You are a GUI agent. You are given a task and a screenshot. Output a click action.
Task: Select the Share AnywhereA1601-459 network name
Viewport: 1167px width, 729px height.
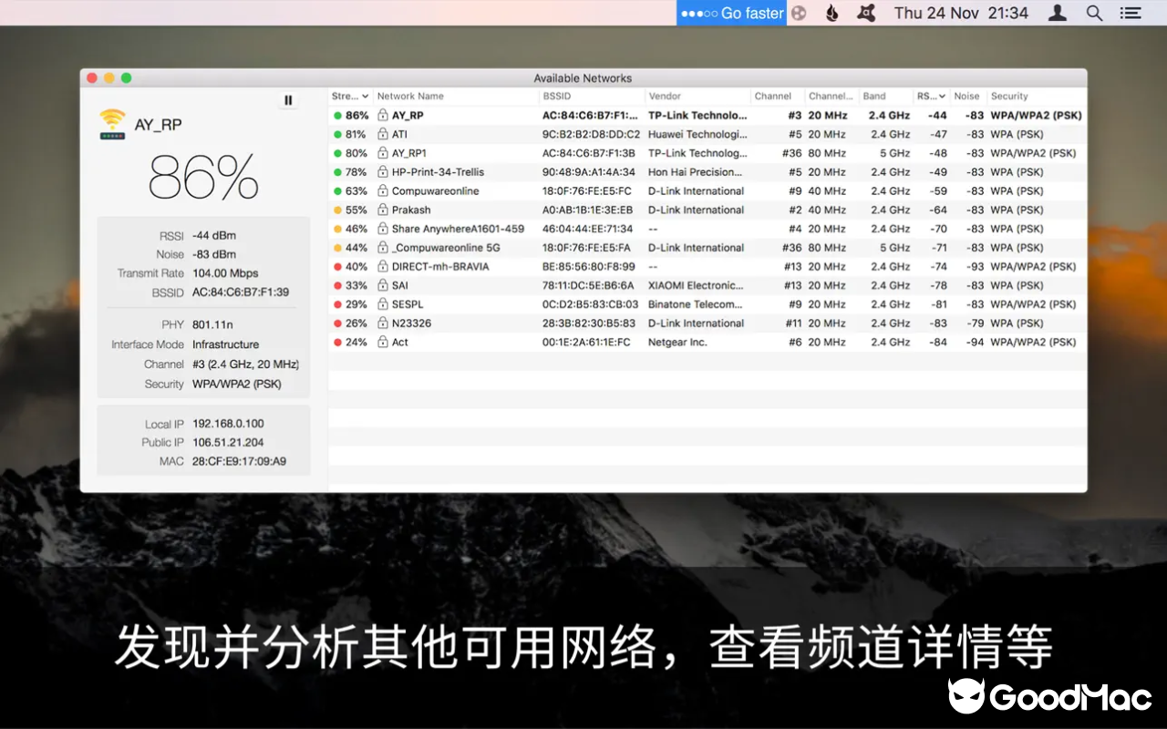(x=458, y=229)
